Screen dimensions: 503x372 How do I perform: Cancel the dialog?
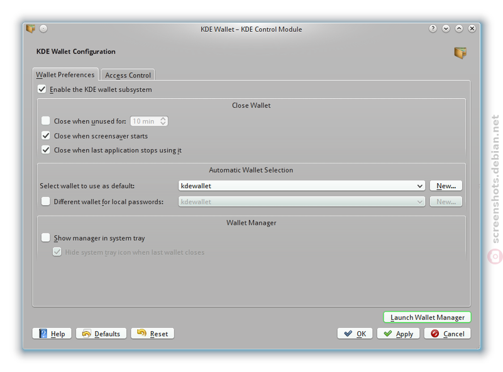[x=447, y=334]
